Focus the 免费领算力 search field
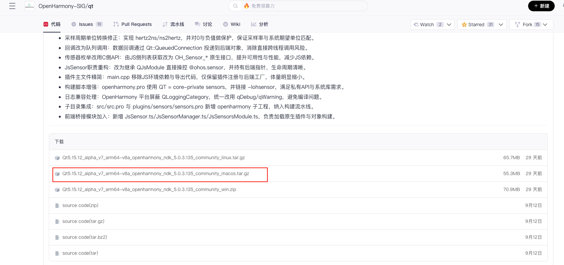 pos(298,6)
